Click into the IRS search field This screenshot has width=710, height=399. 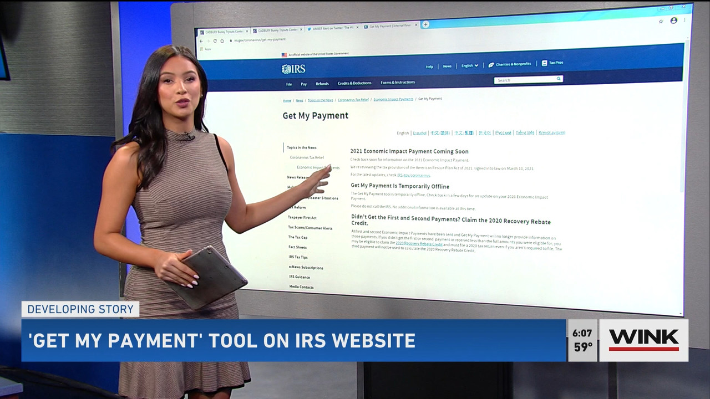pos(525,80)
